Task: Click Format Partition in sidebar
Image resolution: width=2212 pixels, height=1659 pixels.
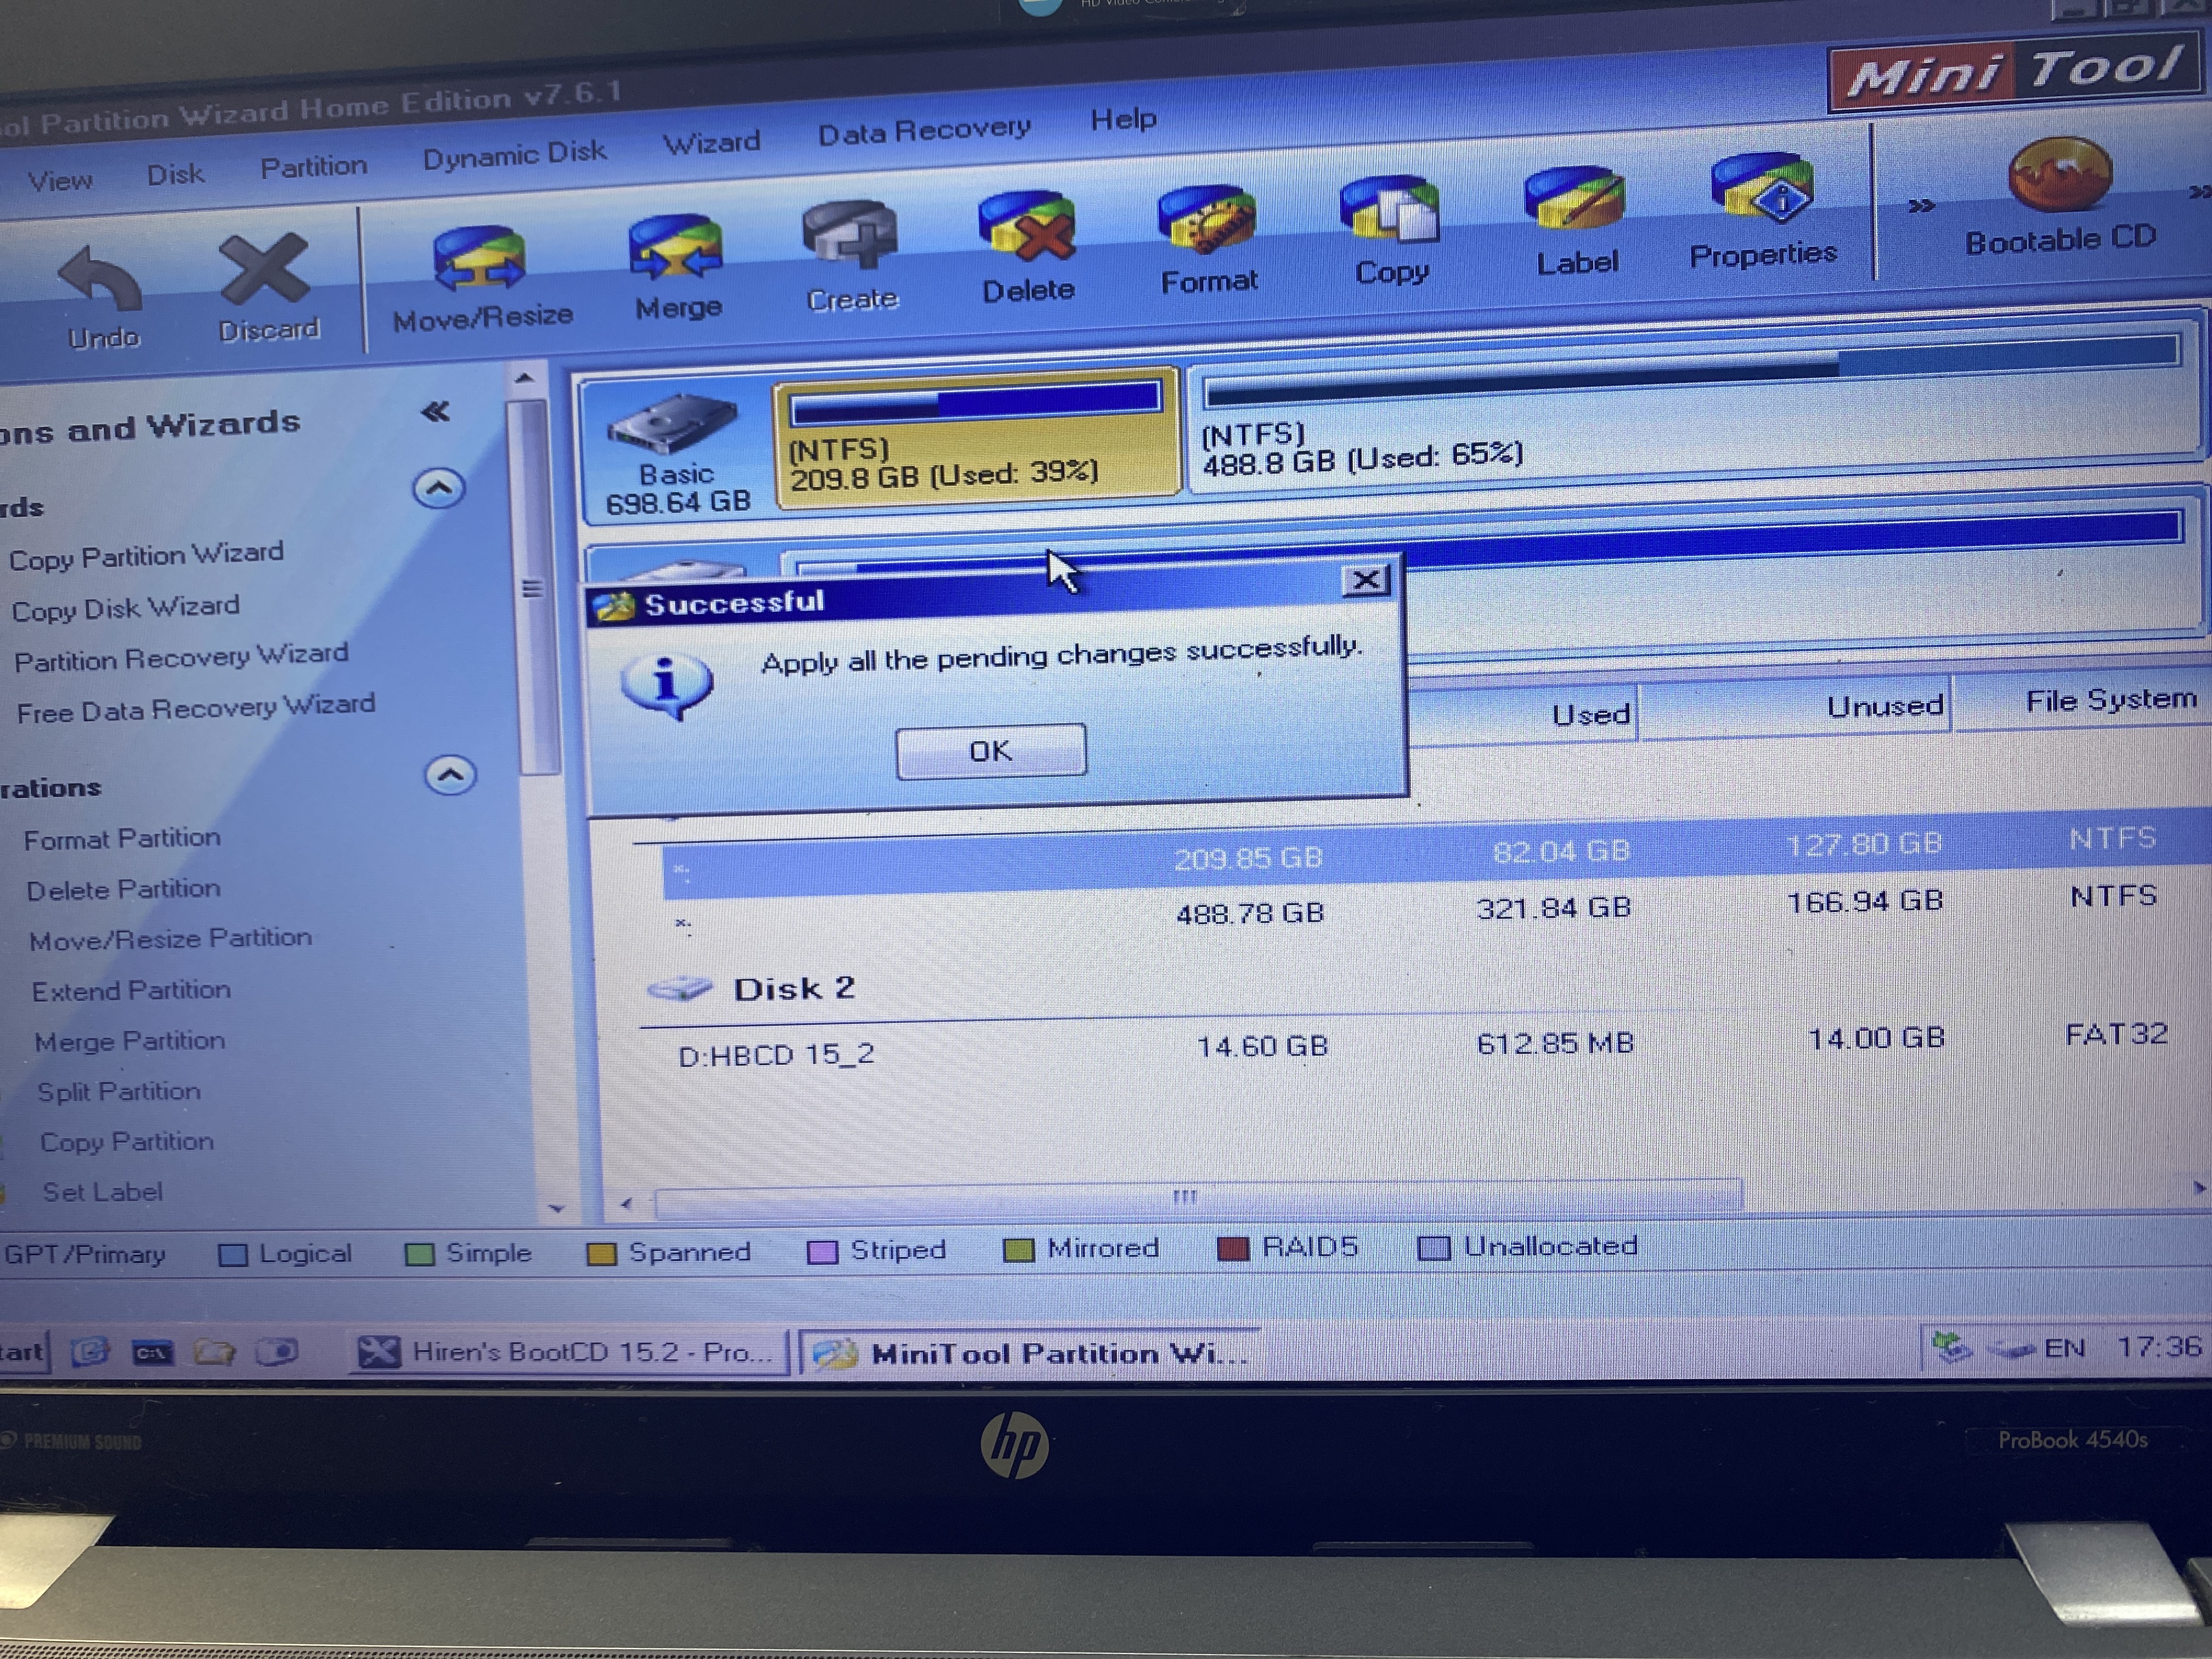Action: click(x=122, y=838)
